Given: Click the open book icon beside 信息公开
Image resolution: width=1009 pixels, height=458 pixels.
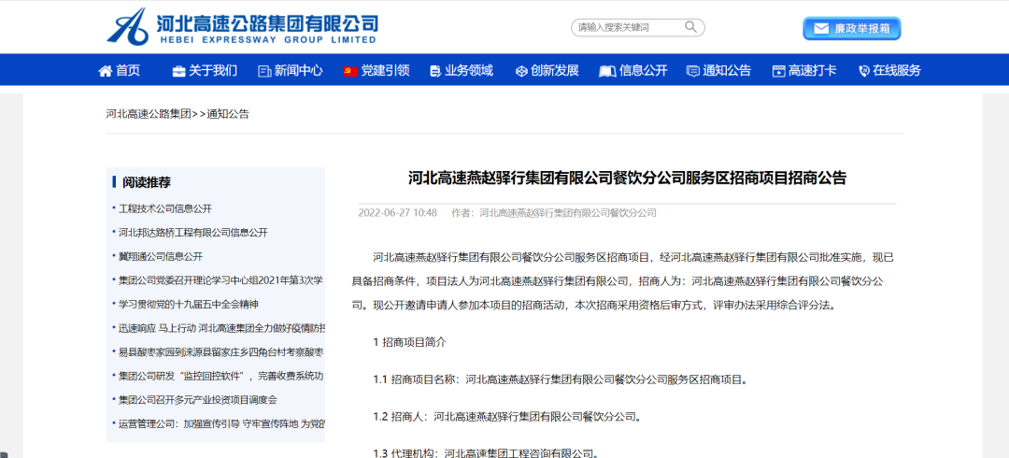Looking at the screenshot, I should tap(607, 71).
